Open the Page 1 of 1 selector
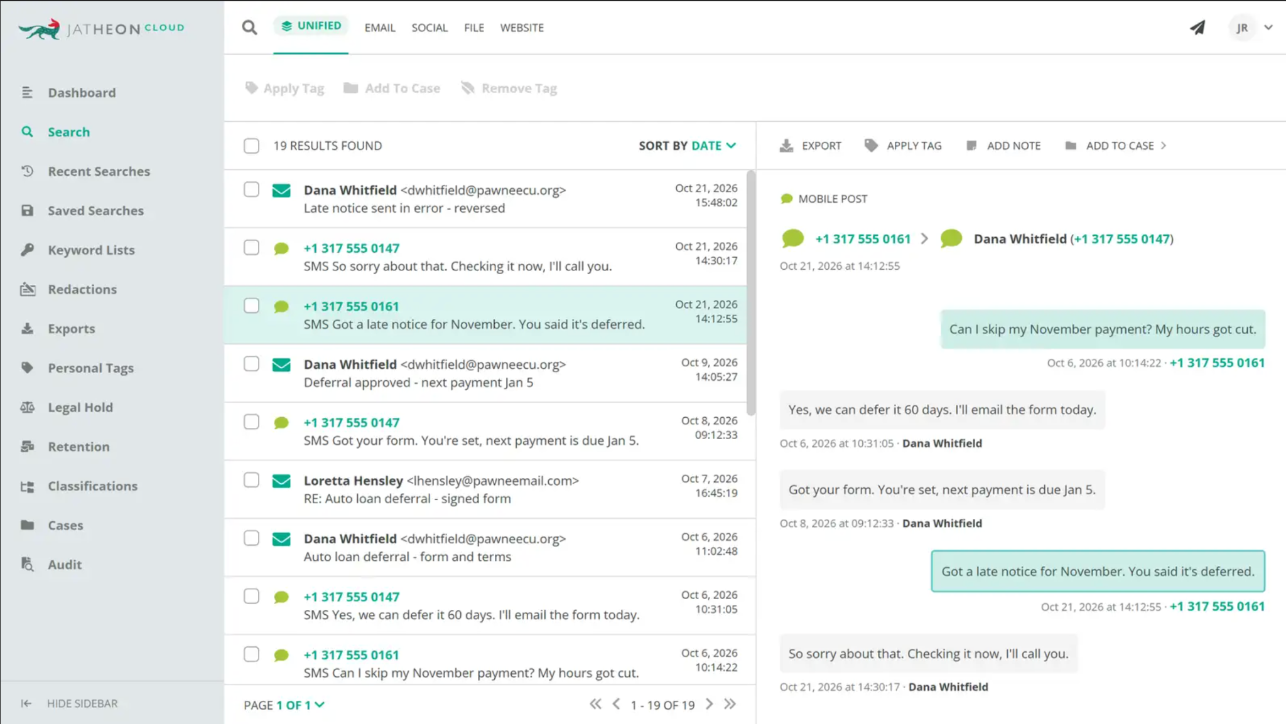 [284, 705]
